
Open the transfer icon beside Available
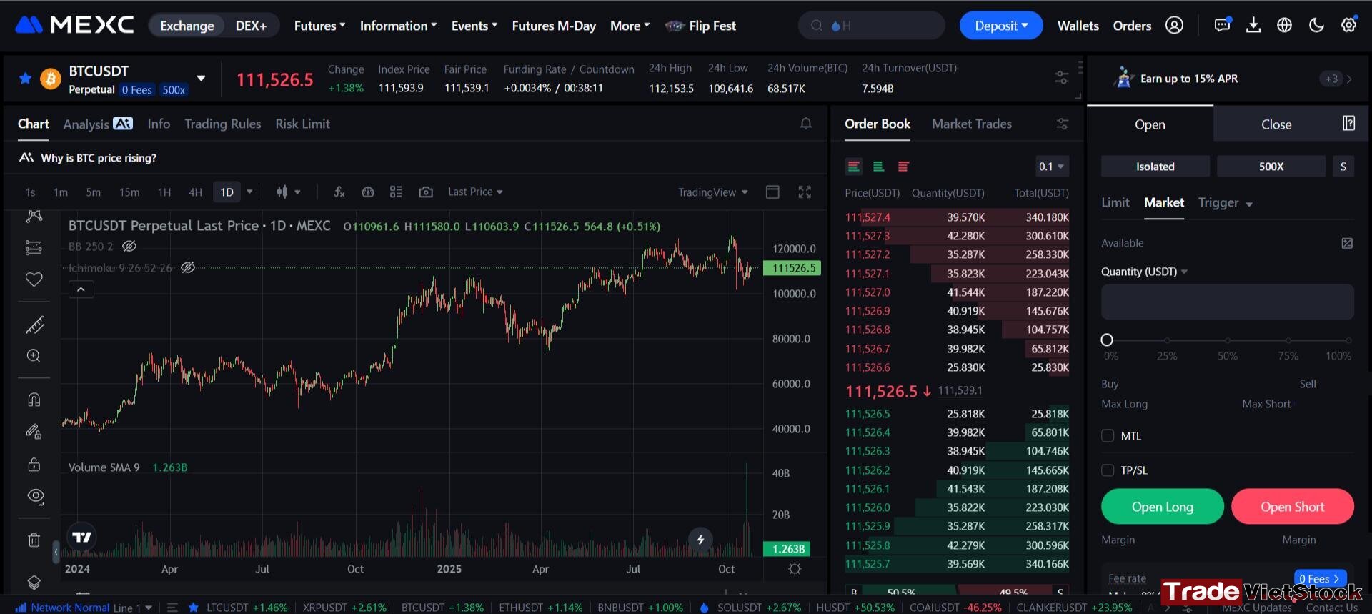[1347, 243]
